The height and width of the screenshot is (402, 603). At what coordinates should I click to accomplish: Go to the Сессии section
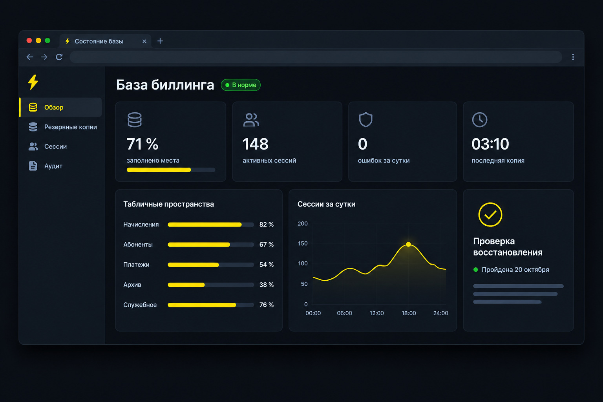click(x=60, y=146)
